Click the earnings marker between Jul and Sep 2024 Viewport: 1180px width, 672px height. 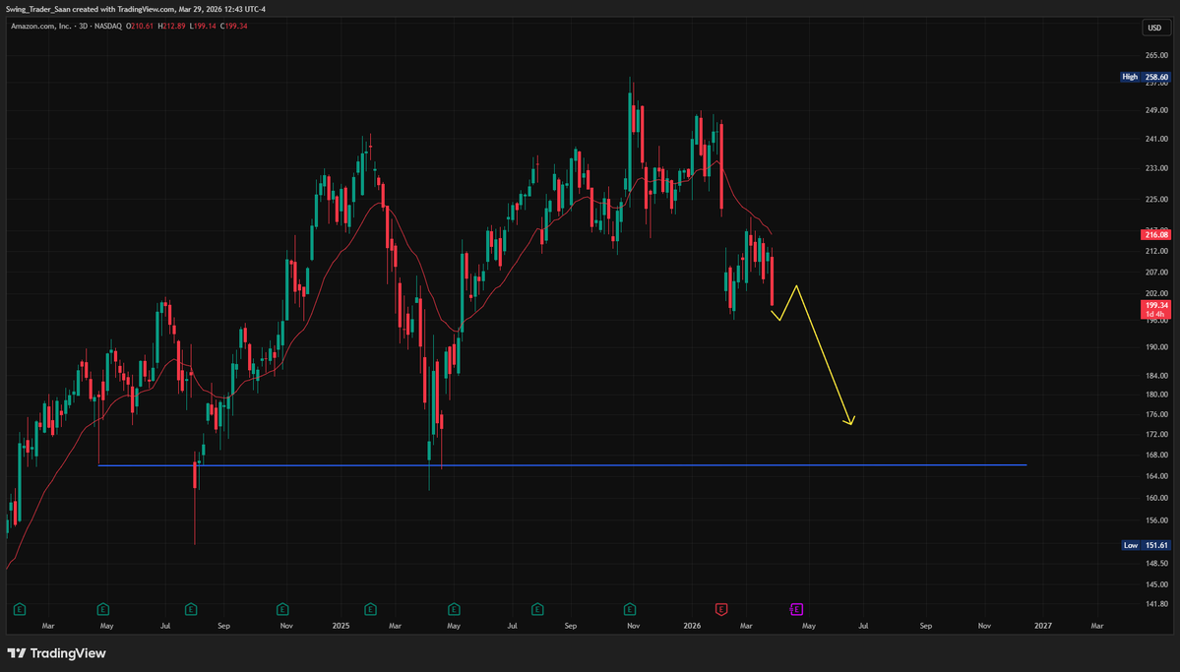(190, 610)
